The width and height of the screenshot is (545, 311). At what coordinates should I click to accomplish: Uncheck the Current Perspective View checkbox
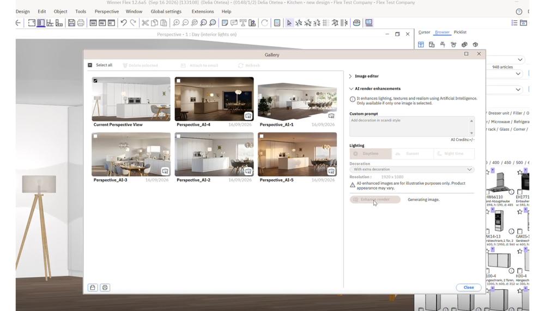click(x=95, y=81)
